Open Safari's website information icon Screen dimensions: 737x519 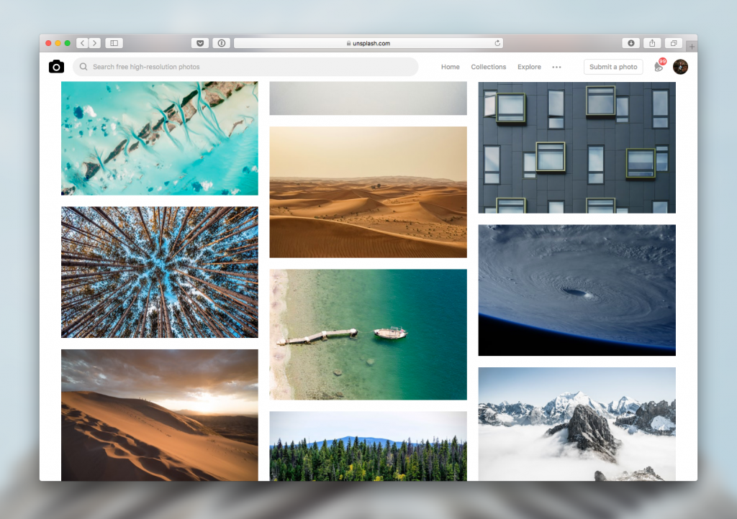click(x=221, y=42)
